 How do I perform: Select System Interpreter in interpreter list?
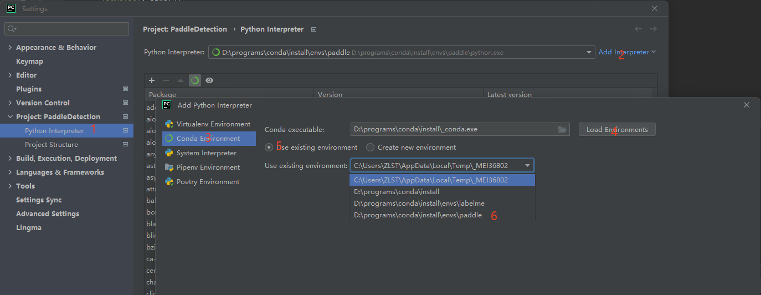click(209, 153)
